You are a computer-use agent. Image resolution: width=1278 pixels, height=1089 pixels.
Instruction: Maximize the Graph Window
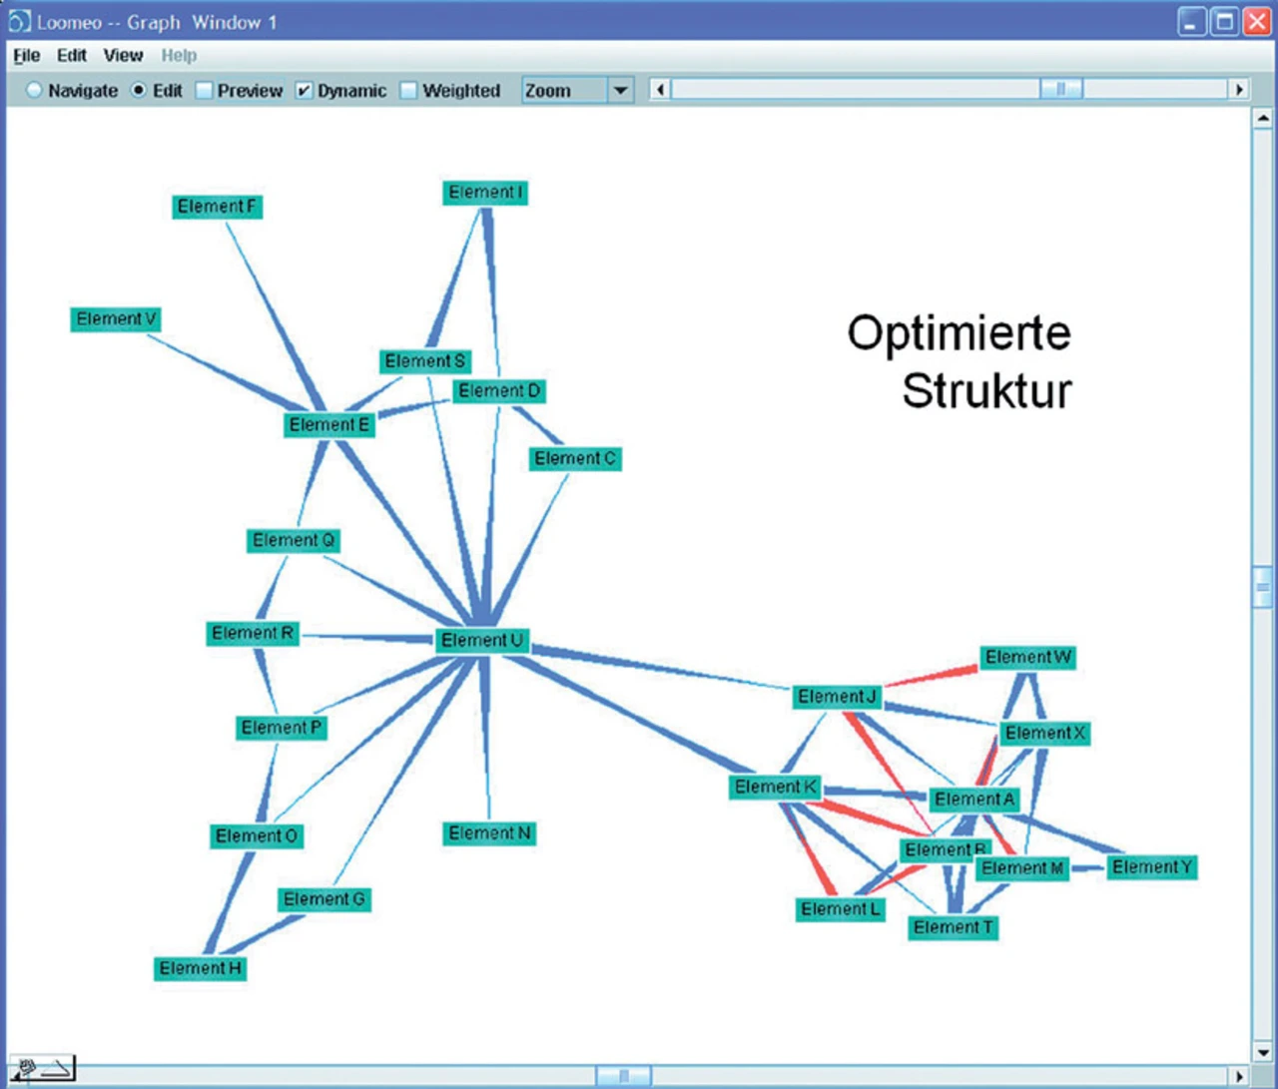coord(1224,21)
